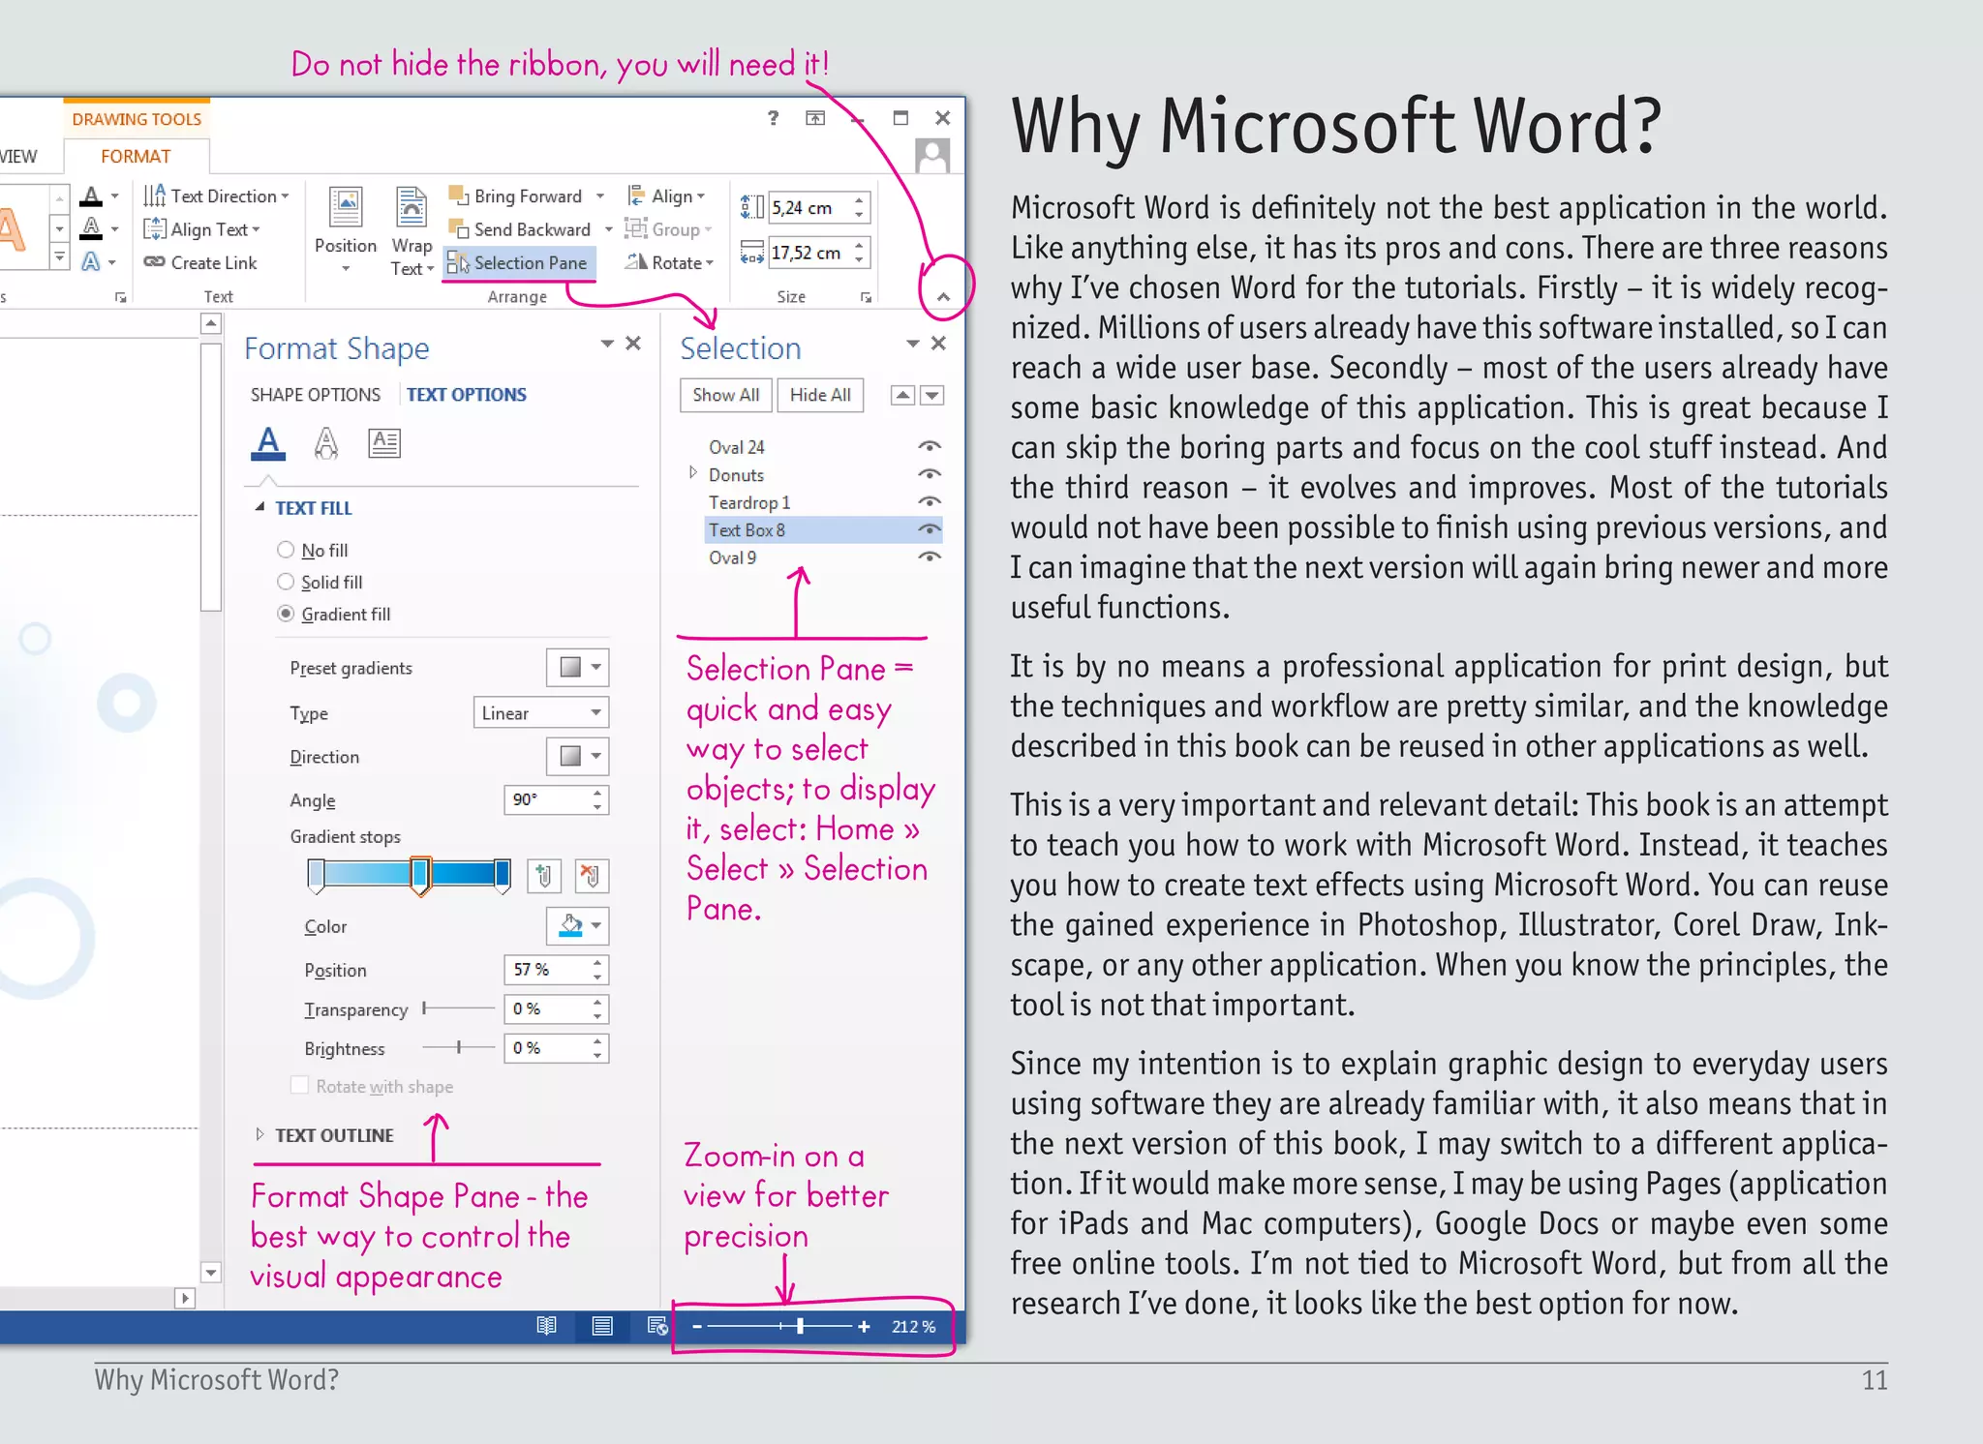Open Layout & Properties textbox icon
Screen dimensions: 1983x1444
click(384, 443)
